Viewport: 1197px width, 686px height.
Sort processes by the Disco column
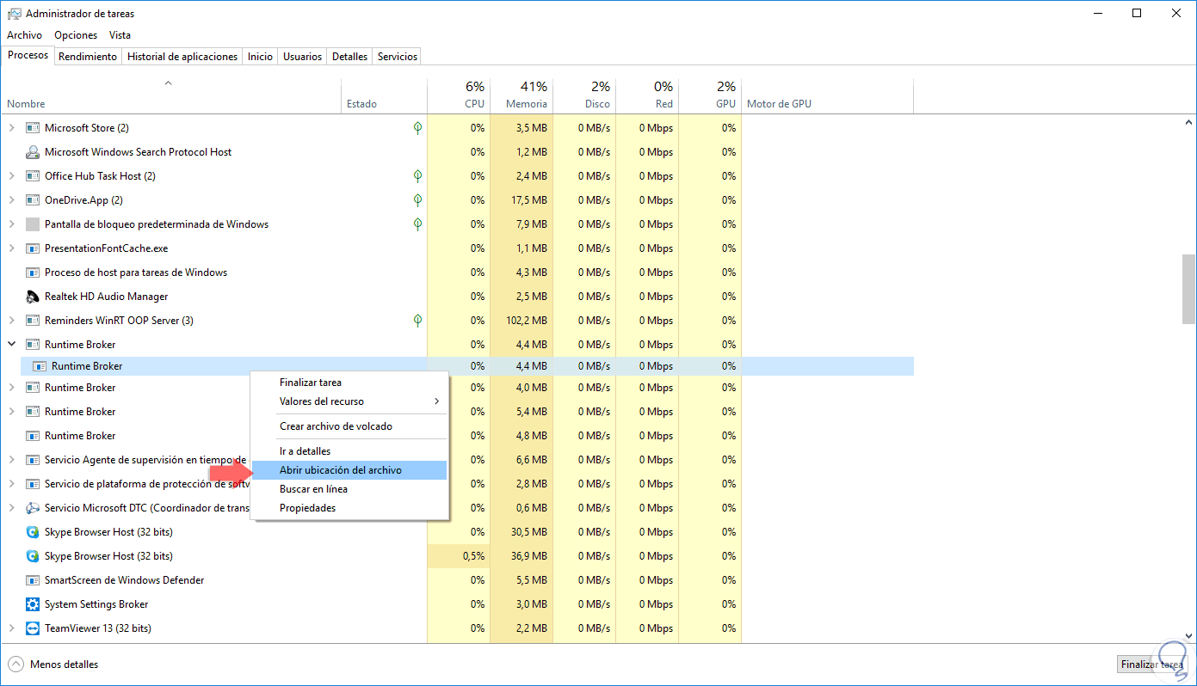(x=584, y=96)
